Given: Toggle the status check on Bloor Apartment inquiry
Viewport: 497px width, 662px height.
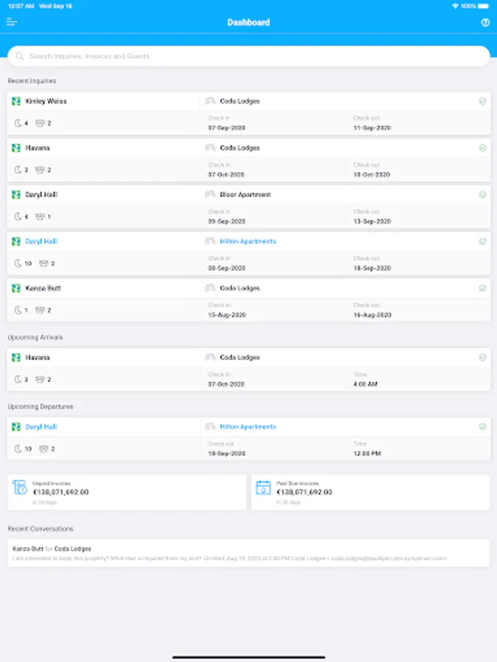Looking at the screenshot, I should click(x=482, y=195).
